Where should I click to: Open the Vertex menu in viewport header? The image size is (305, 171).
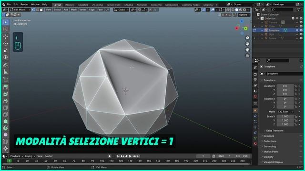(83, 9)
